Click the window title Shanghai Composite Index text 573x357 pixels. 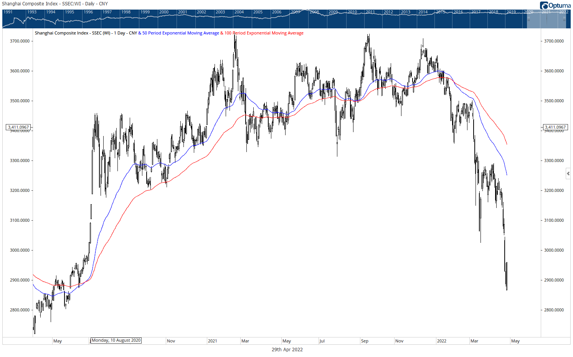[55, 4]
